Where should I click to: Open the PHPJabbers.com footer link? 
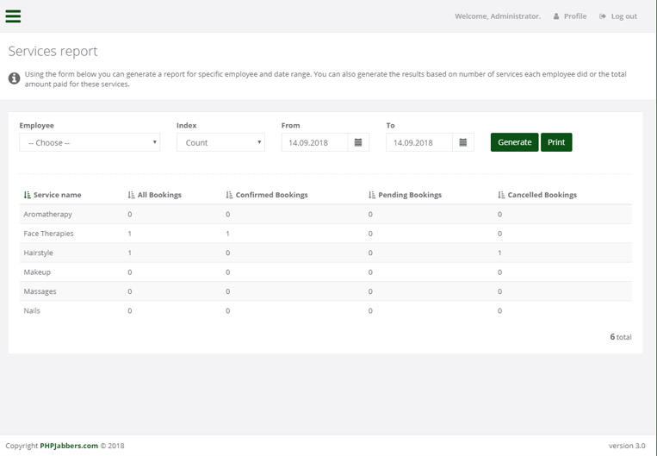[69, 446]
